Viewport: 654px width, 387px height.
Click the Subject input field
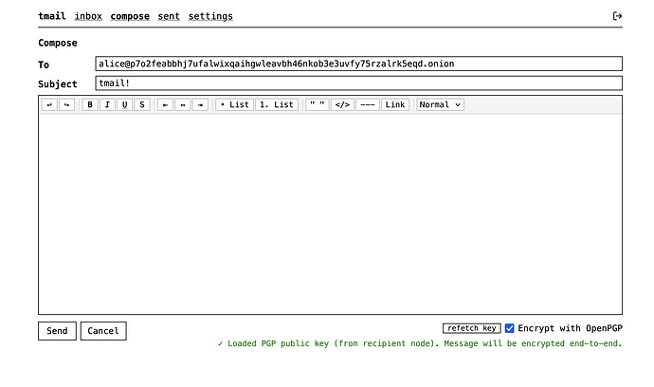(358, 83)
